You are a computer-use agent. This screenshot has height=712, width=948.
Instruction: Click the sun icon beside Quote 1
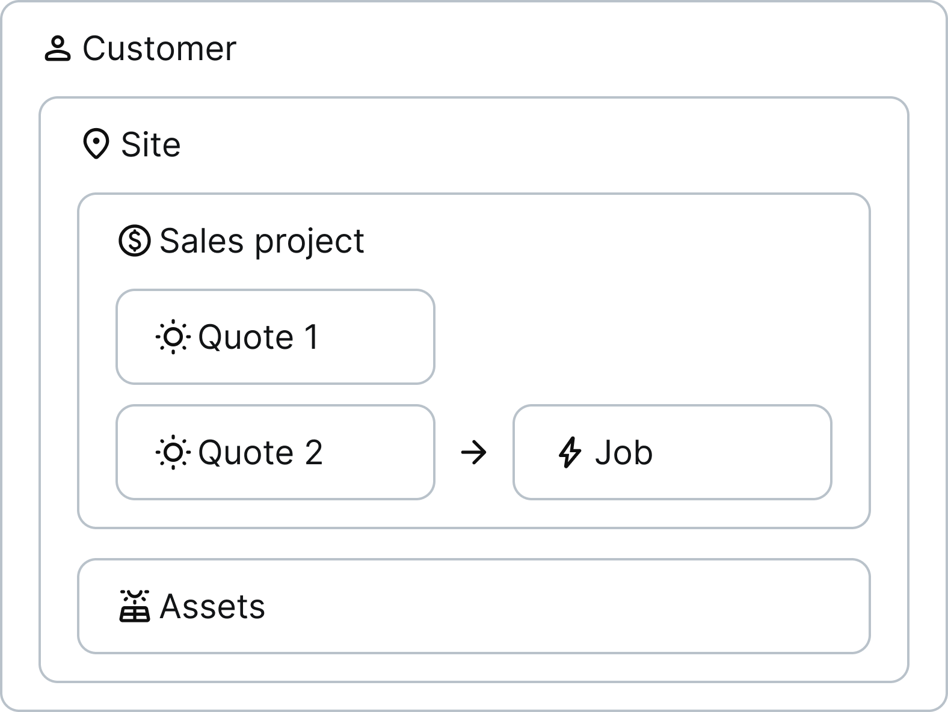(173, 337)
